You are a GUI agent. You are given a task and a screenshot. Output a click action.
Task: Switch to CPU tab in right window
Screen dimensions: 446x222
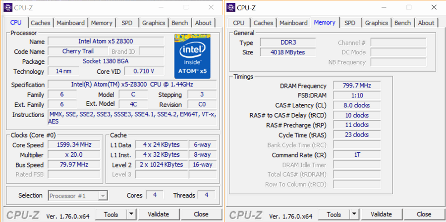(x=239, y=23)
